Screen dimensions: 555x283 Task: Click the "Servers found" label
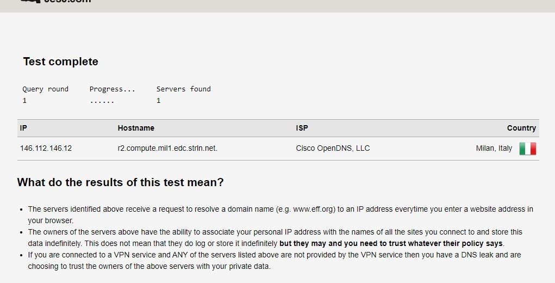pyautogui.click(x=183, y=89)
